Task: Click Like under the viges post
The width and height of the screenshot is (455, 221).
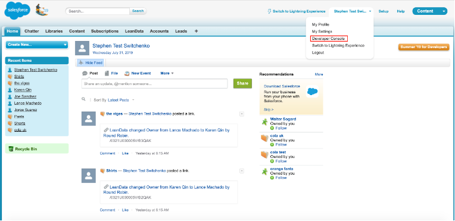Action: (125, 153)
